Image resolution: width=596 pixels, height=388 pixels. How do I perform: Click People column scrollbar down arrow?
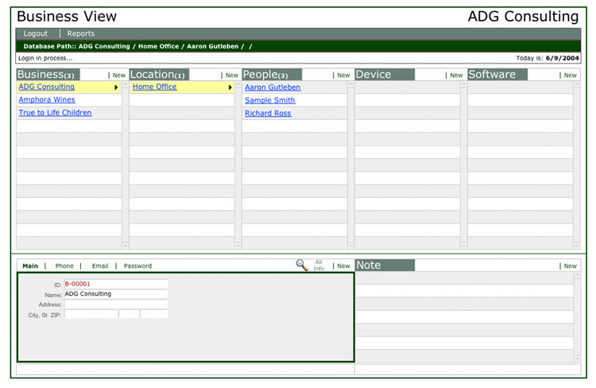tap(350, 246)
